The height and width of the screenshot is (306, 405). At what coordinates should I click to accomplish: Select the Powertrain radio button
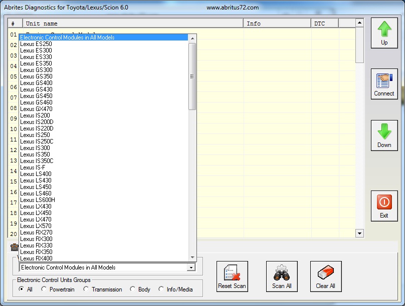click(x=44, y=289)
